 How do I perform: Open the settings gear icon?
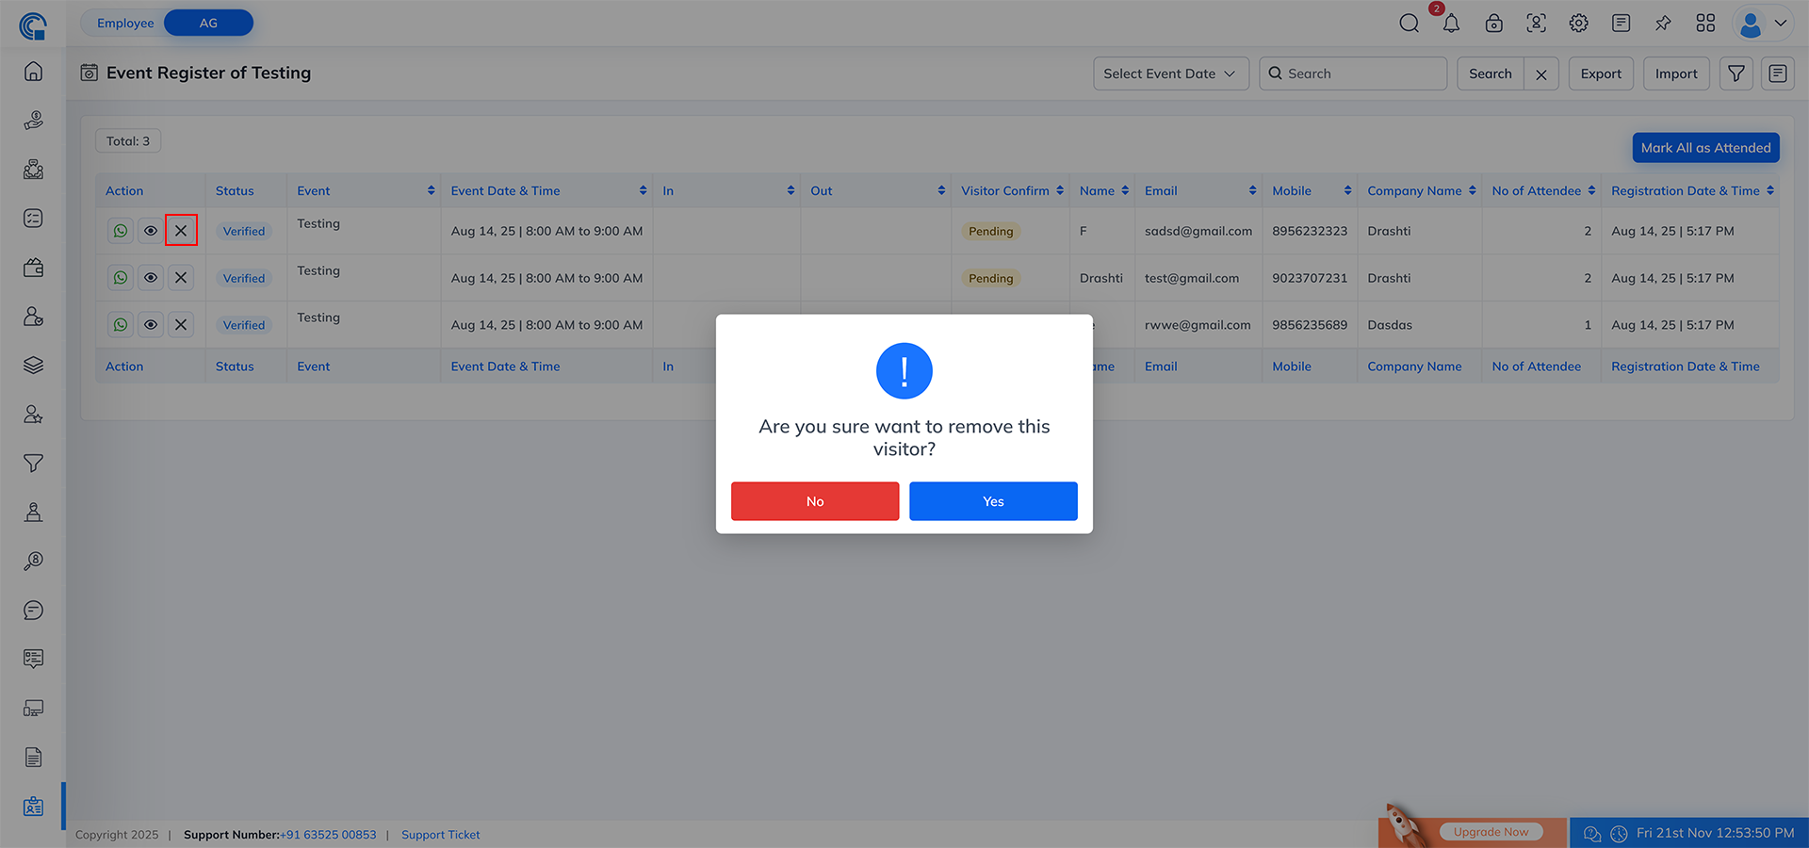[x=1578, y=24]
